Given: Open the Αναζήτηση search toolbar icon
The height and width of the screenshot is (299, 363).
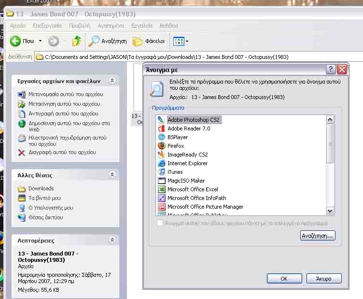Looking at the screenshot, I should click(94, 41).
